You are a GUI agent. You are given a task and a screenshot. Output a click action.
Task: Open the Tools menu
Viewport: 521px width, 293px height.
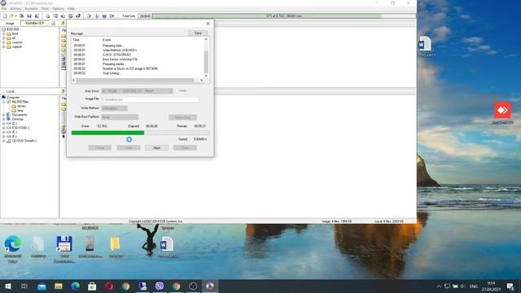(46, 9)
